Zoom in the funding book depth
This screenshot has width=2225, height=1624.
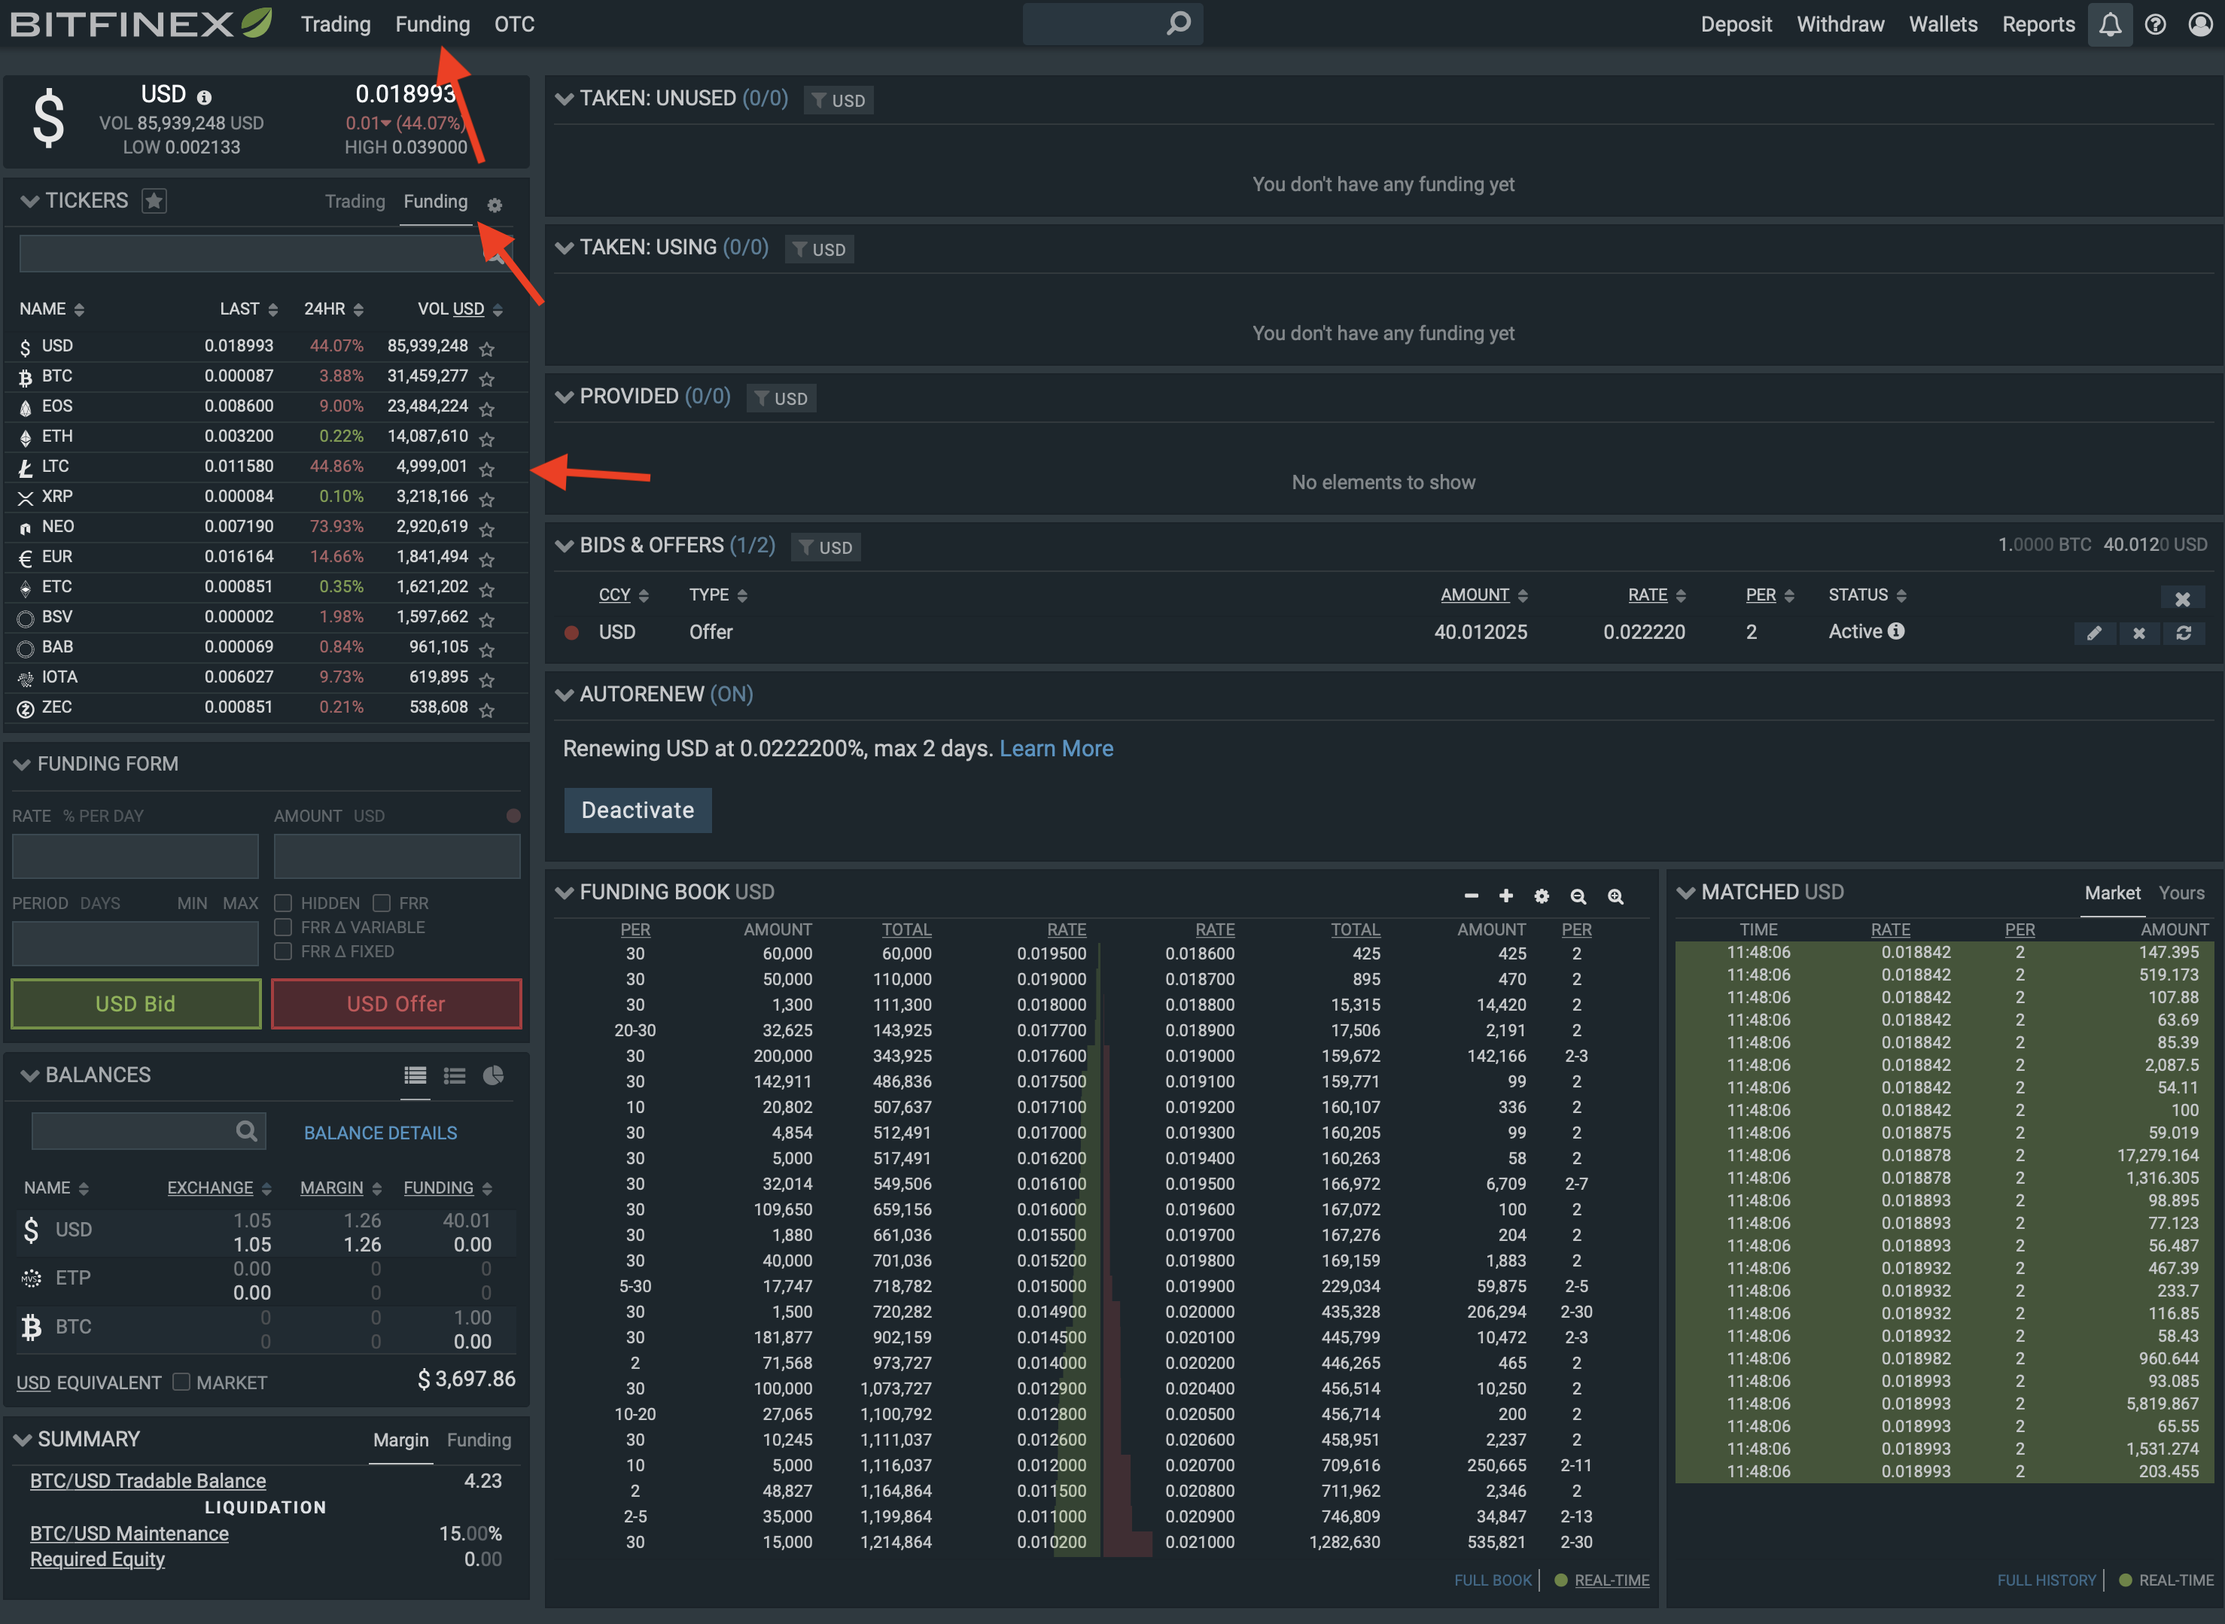(1615, 896)
